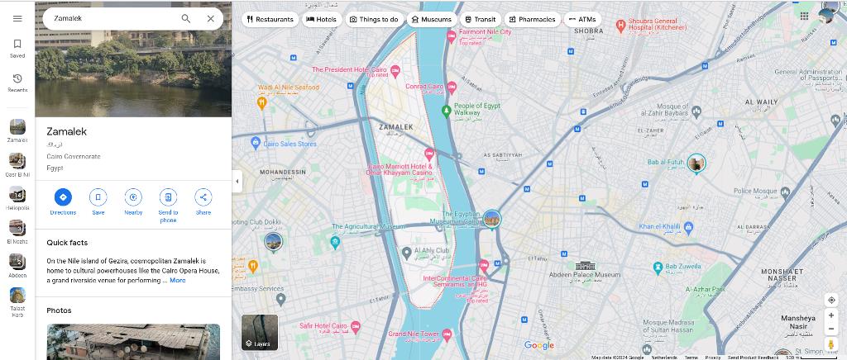Expand Quick facts with More link

click(177, 280)
